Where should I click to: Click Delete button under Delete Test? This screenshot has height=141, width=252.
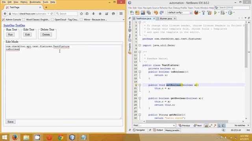pyautogui.click(x=46, y=34)
